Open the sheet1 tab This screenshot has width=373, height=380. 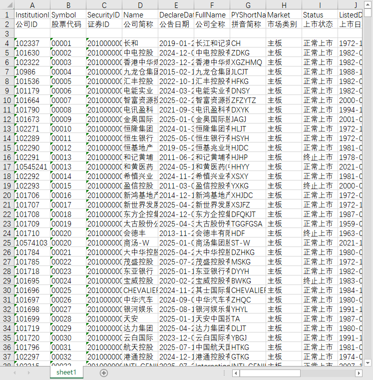(x=66, y=372)
